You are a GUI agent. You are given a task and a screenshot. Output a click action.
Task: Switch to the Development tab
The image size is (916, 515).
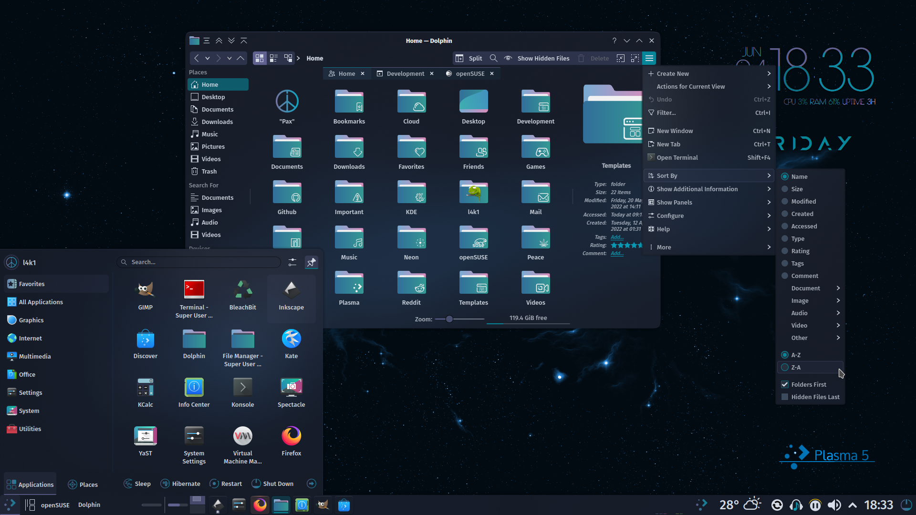click(x=405, y=73)
